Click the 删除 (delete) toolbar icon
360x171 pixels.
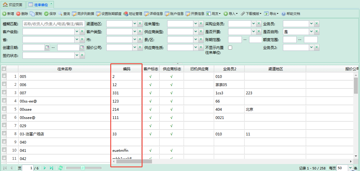tap(19, 14)
